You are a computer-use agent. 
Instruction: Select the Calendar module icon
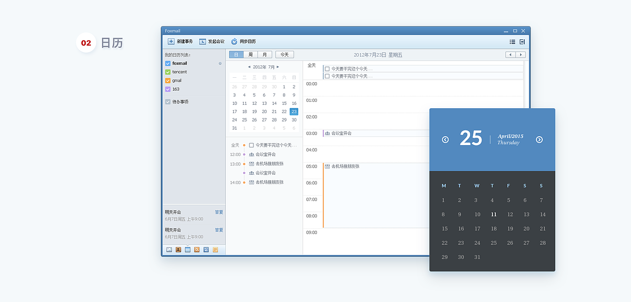(188, 250)
